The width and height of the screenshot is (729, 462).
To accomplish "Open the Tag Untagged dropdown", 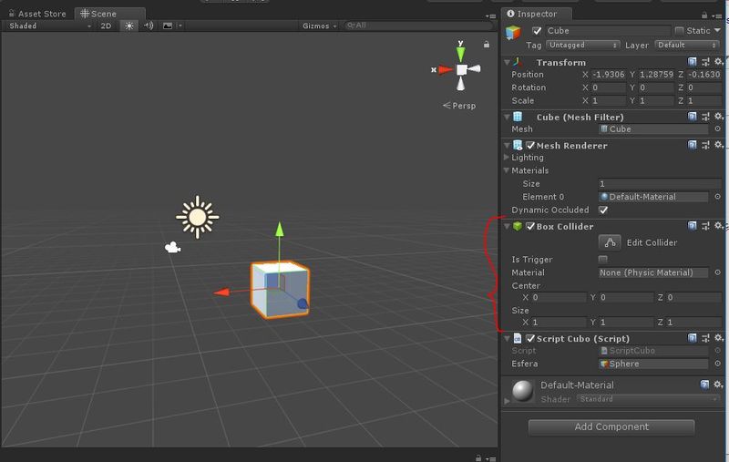I will (582, 45).
